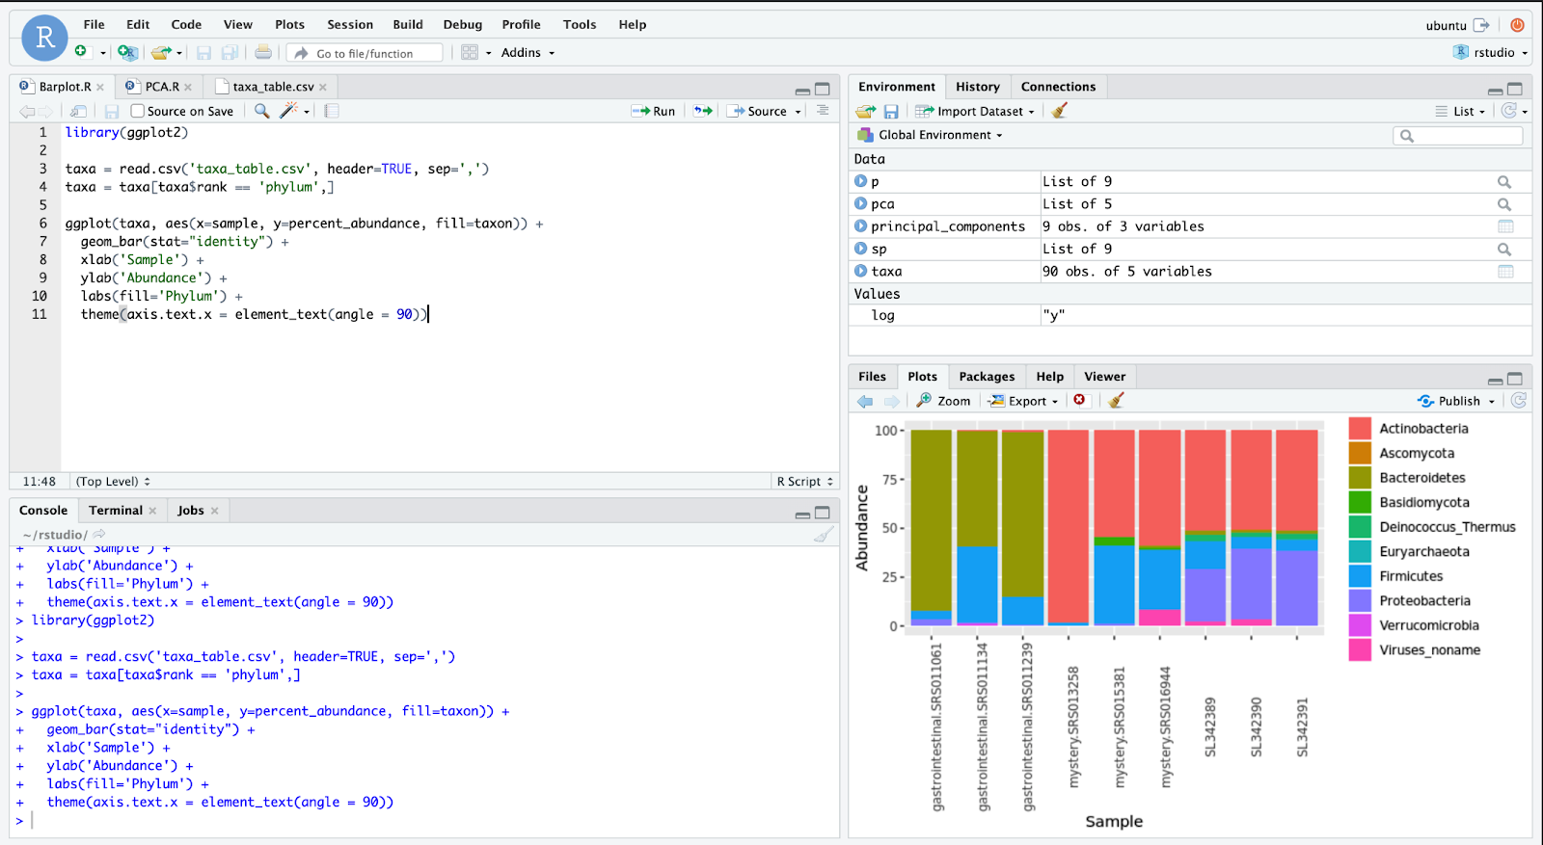Click the Publish button
This screenshot has height=845, width=1543.
coord(1449,401)
